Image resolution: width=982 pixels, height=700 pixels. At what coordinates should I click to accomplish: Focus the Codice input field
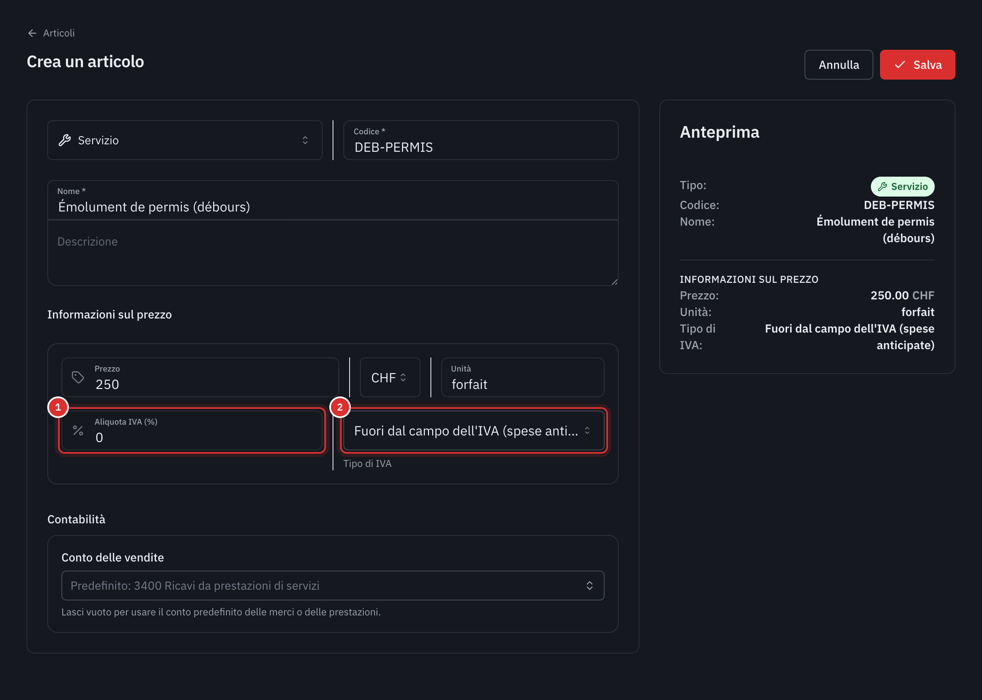[481, 140]
